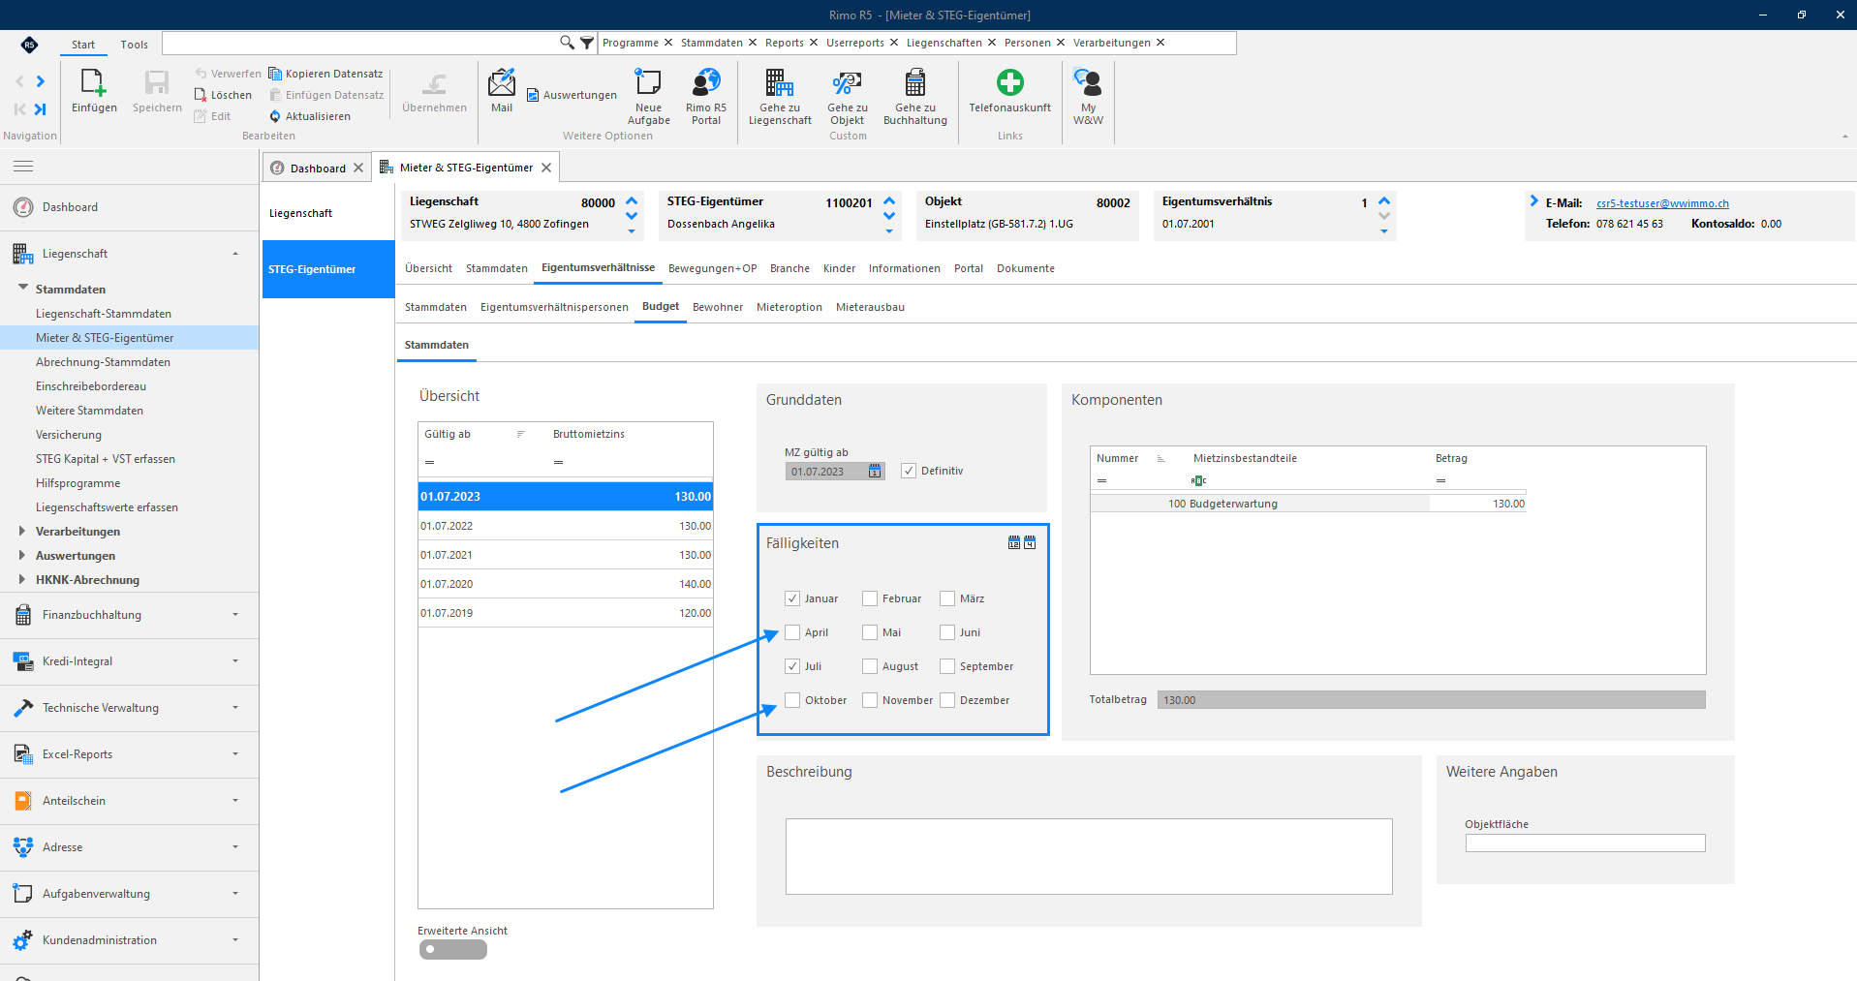Uncheck the Juli checkbox

(x=792, y=666)
